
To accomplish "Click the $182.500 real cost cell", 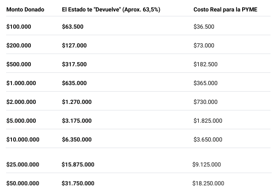I will 206,64.
